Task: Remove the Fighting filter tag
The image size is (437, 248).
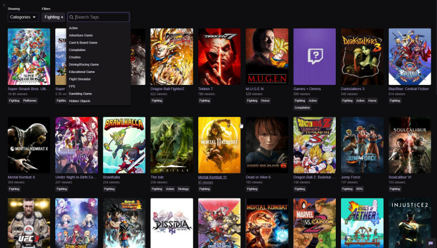Action: [62, 17]
